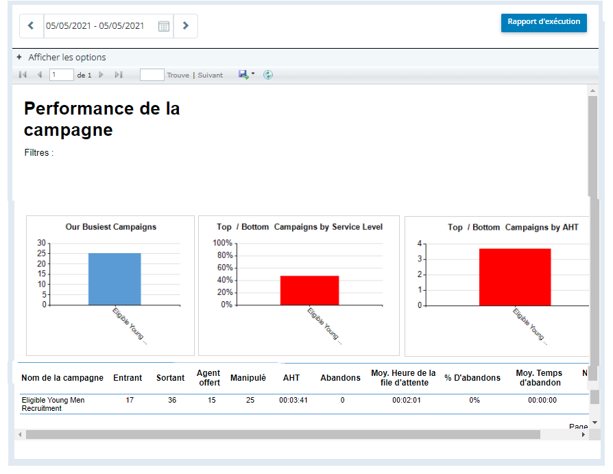Screen dimensions: 613x474
Task: Click the Sortant column header
Action: pos(170,378)
